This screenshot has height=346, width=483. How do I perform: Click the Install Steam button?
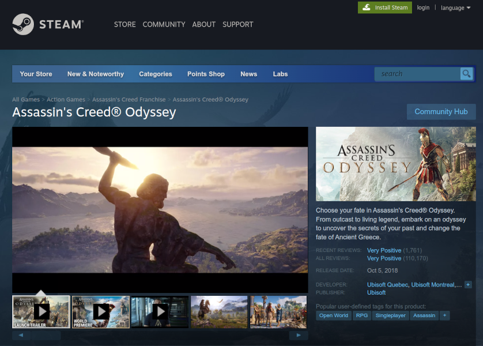tap(385, 7)
